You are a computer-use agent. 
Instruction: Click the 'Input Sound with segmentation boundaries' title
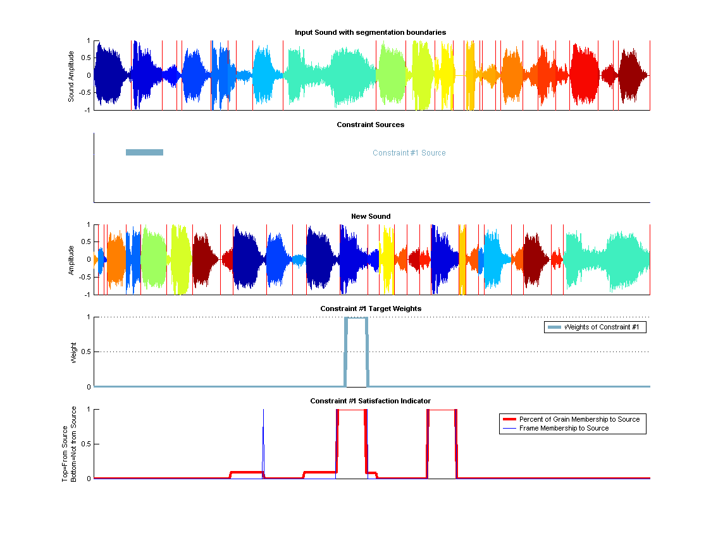(370, 32)
